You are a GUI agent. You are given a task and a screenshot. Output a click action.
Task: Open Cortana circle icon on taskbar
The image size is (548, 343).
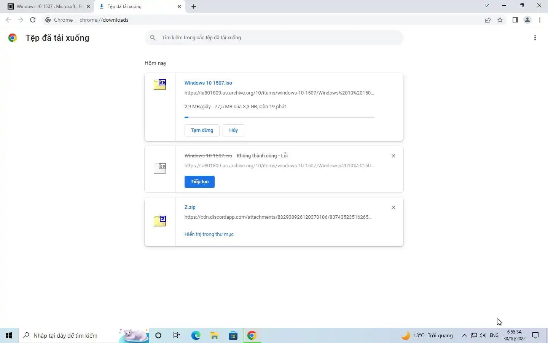point(158,335)
